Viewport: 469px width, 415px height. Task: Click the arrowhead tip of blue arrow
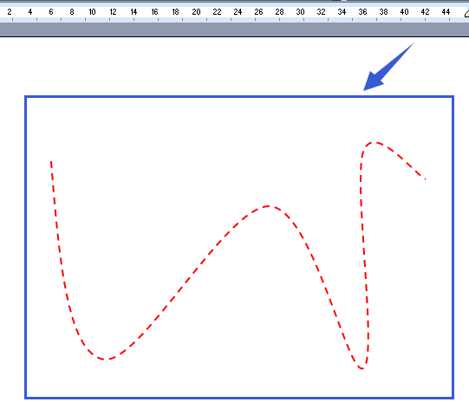[364, 90]
